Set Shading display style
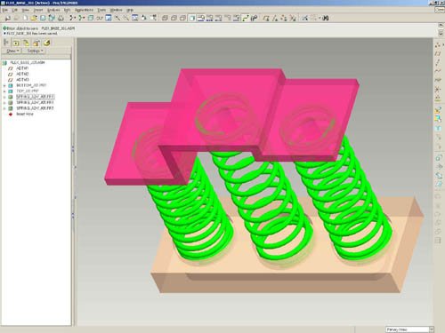This screenshot has width=445, height=333. coord(192,18)
